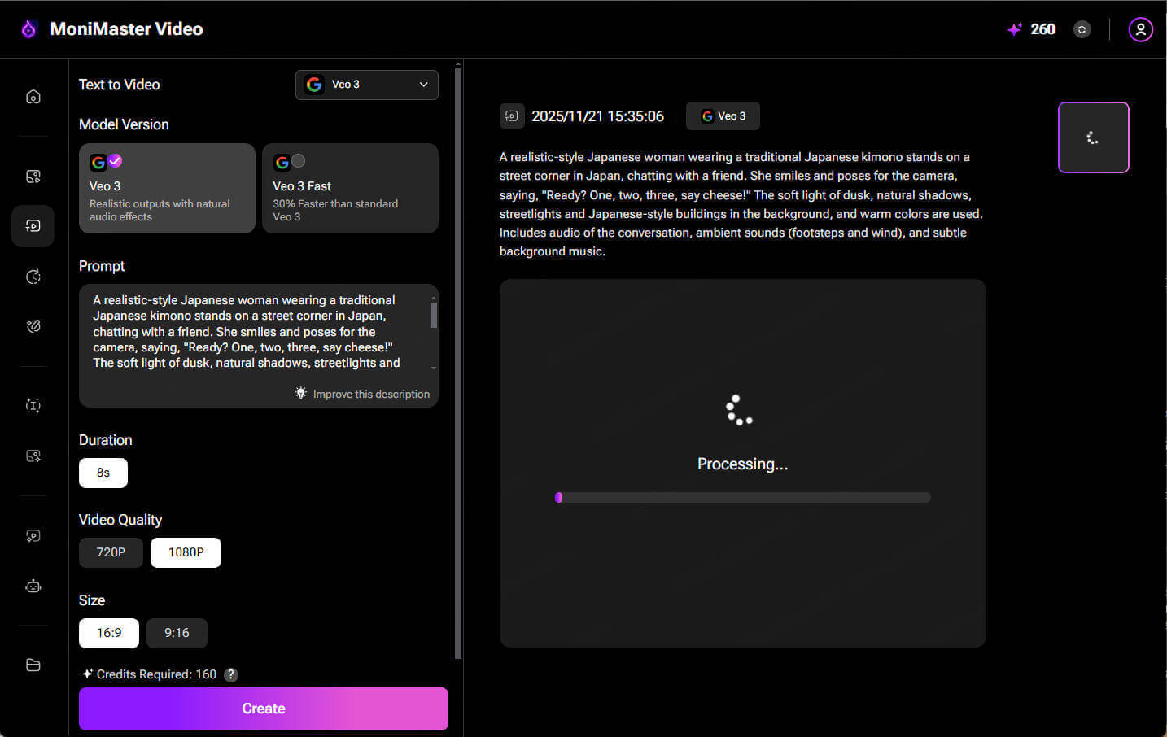Select the 8s duration option
Viewport: 1167px width, 737px height.
(x=103, y=473)
